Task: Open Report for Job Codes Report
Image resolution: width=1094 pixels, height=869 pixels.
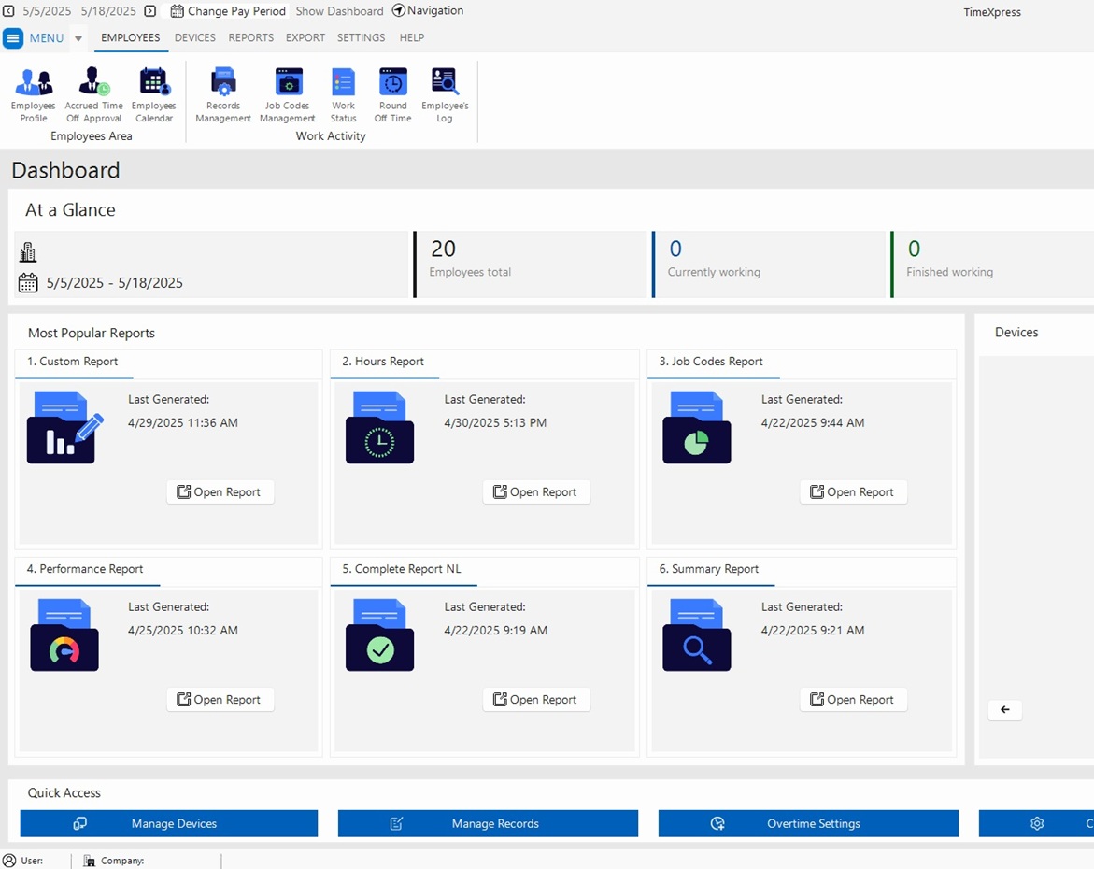Action: point(853,492)
